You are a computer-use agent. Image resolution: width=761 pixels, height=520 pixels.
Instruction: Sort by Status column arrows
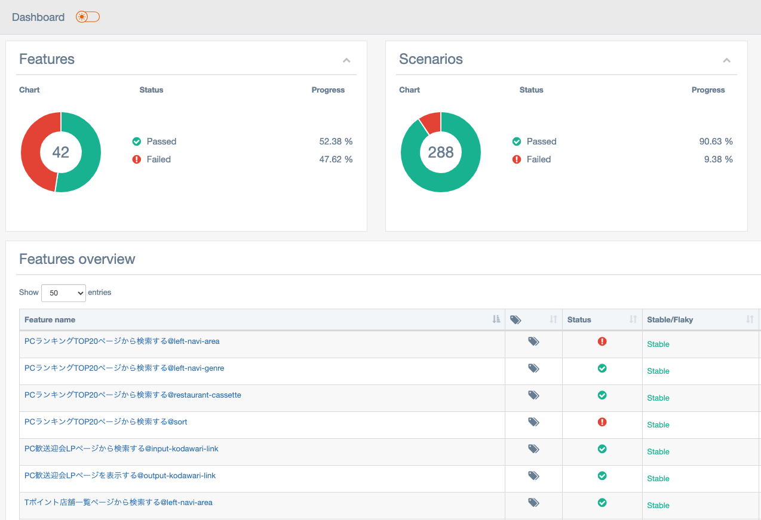[x=633, y=319]
